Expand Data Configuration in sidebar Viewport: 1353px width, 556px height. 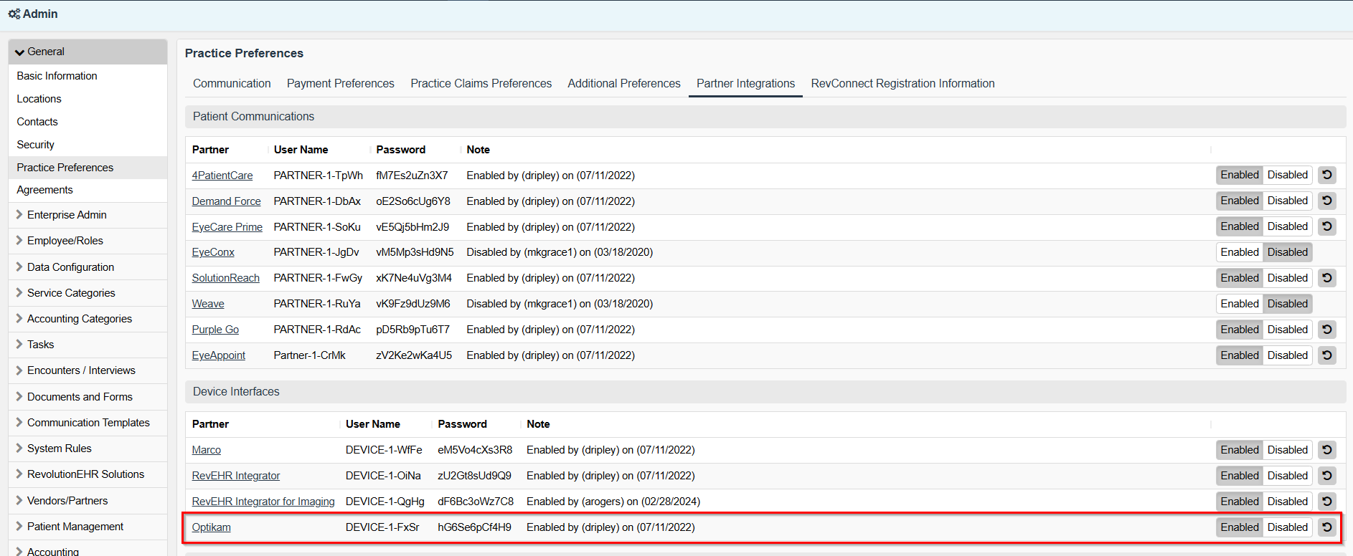(x=70, y=267)
